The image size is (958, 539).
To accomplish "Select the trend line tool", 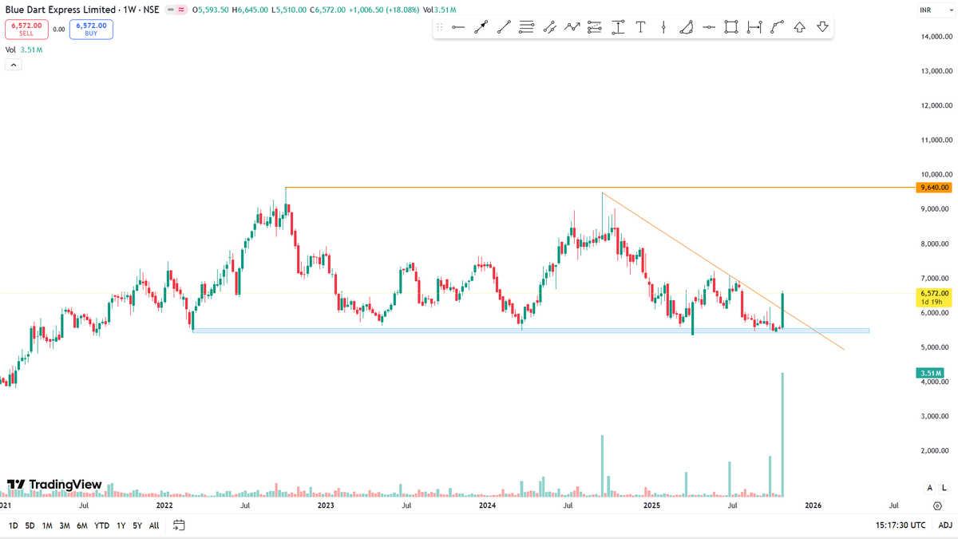I will [x=504, y=28].
